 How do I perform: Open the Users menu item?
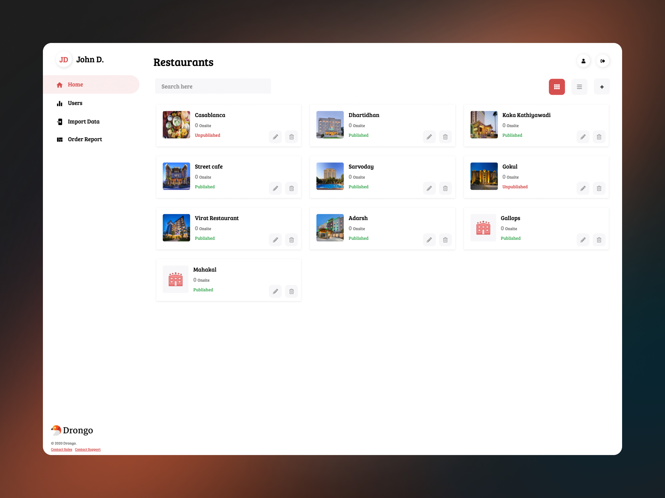click(75, 103)
